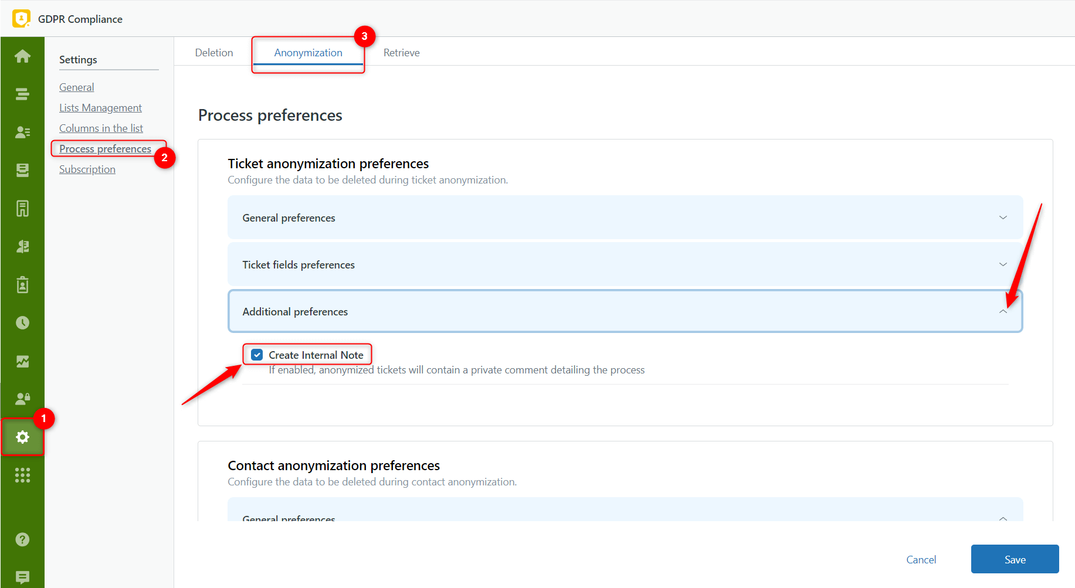
Task: Click the Create Internal Note label text
Action: point(316,355)
